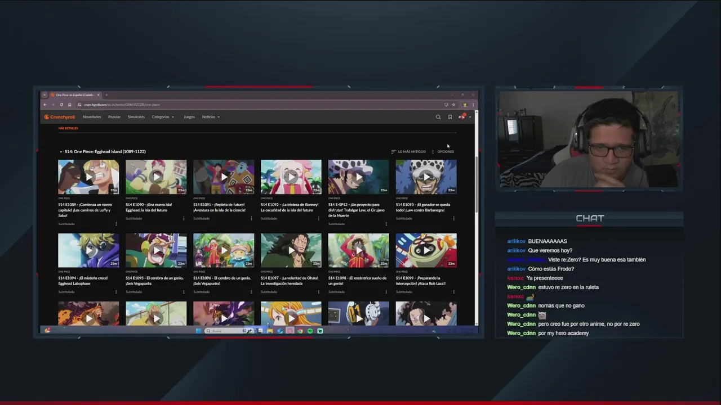
Task: Play episode E1092 Bonney thumbnail
Action: (x=291, y=177)
